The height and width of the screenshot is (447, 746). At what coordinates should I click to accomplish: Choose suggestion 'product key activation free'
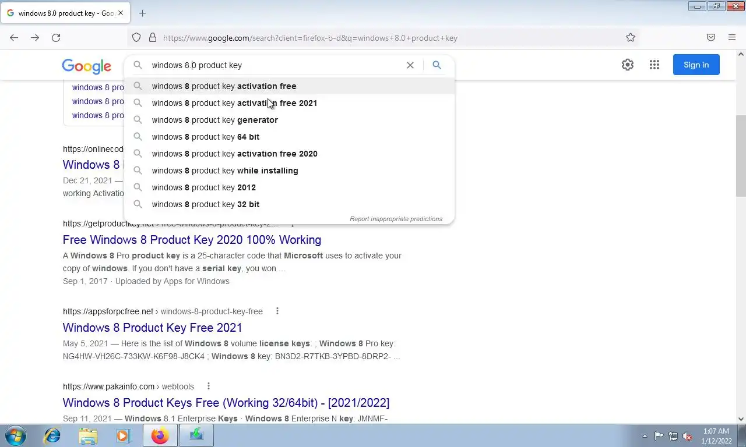pos(290,86)
